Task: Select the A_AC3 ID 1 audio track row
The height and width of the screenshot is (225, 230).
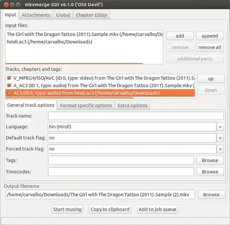Action: tap(100, 85)
